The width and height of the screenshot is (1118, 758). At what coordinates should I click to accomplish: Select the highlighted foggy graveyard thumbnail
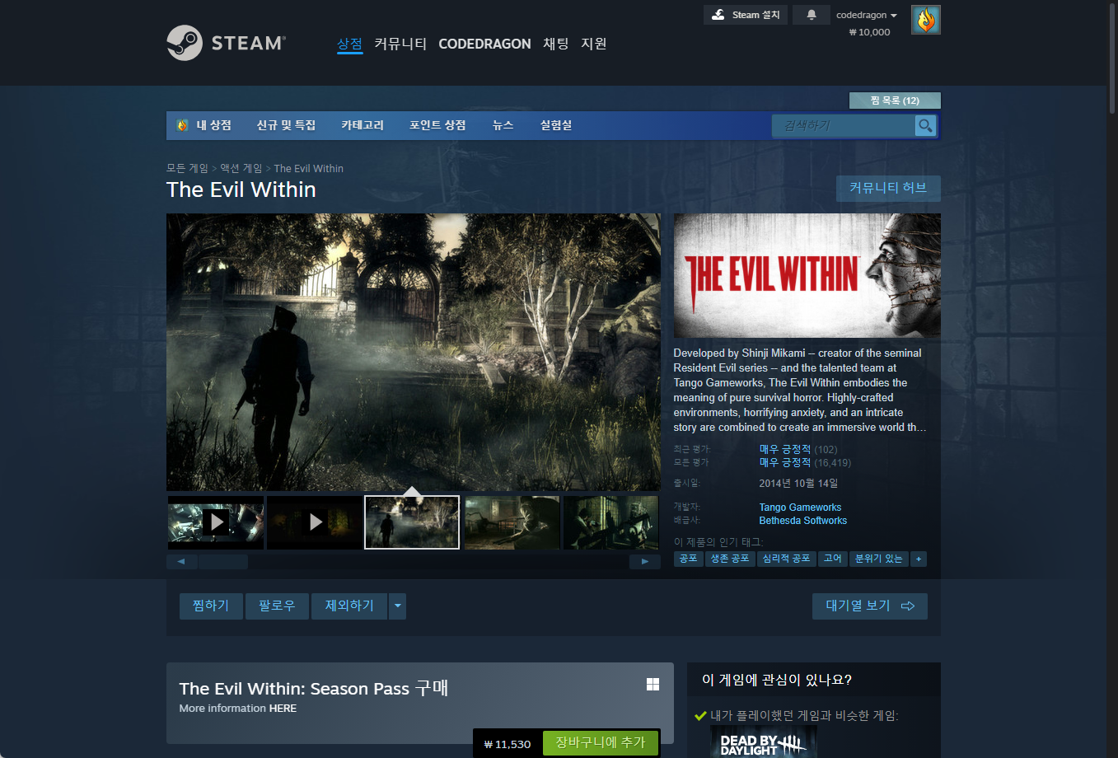click(412, 522)
